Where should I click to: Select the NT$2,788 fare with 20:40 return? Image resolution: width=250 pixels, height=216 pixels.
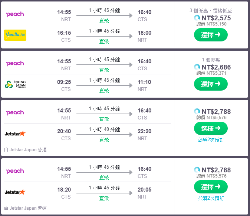tap(211, 128)
